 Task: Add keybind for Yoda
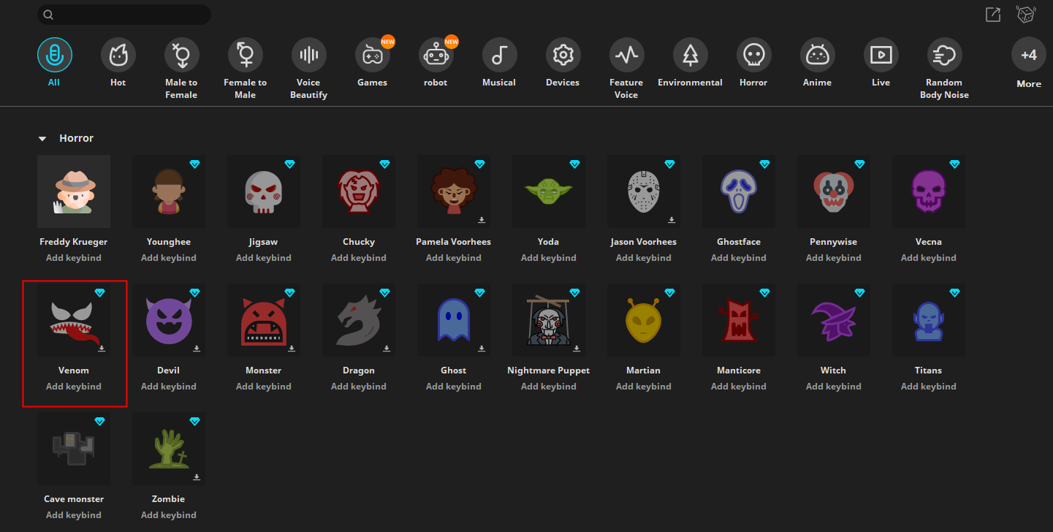click(549, 258)
